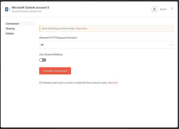Click the 'Need help filling out these fields?' text
The width and height of the screenshot is (179, 129).
(58, 28)
